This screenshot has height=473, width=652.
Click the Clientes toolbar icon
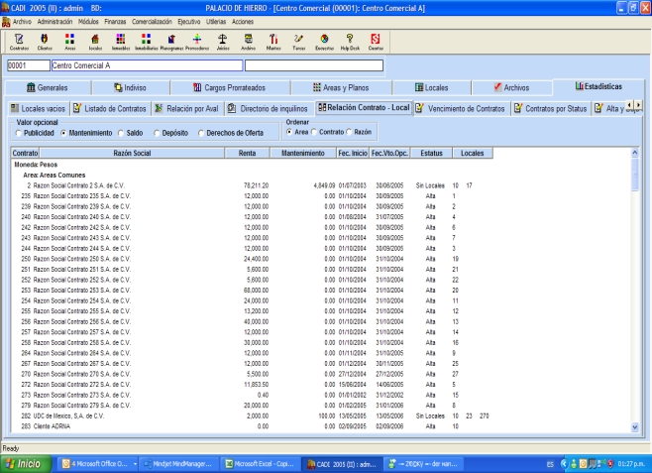tap(45, 40)
